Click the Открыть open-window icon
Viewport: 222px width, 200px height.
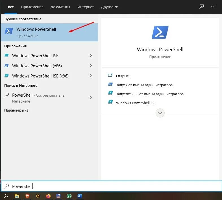point(110,75)
